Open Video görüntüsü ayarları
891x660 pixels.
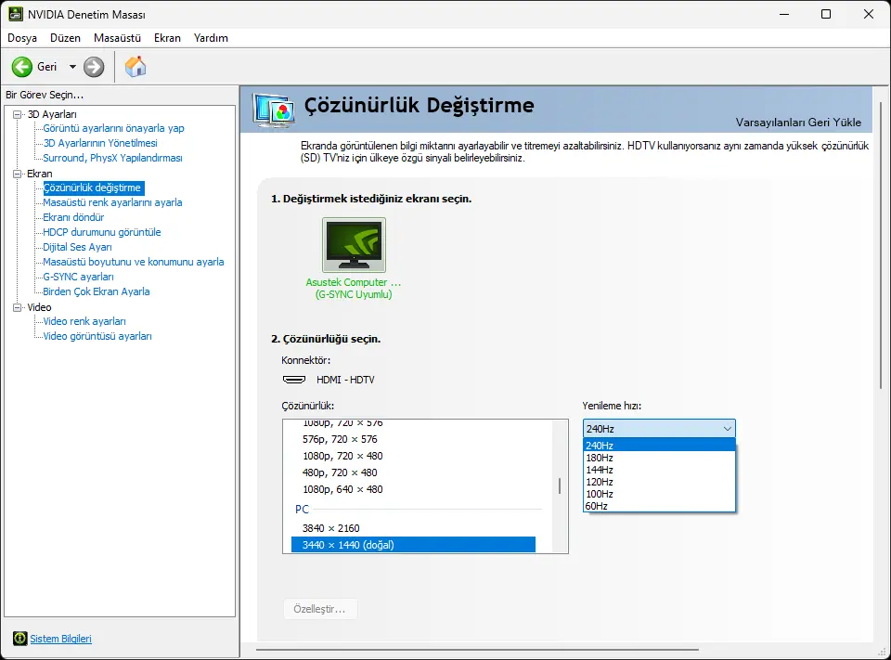pyautogui.click(x=97, y=336)
